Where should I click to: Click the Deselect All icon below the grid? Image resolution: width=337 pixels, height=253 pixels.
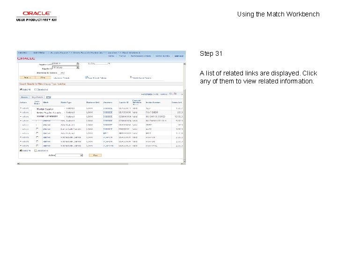tap(36, 150)
